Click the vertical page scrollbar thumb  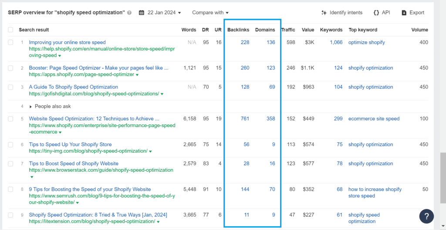click(x=443, y=178)
